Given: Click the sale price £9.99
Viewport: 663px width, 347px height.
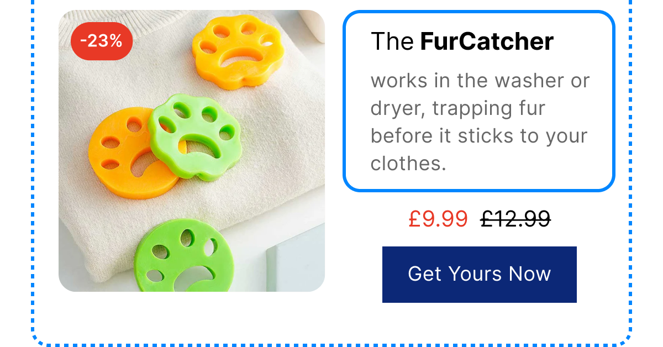Looking at the screenshot, I should point(438,219).
